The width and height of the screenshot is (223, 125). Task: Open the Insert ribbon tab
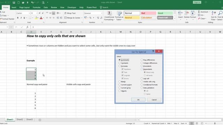point(14,7)
